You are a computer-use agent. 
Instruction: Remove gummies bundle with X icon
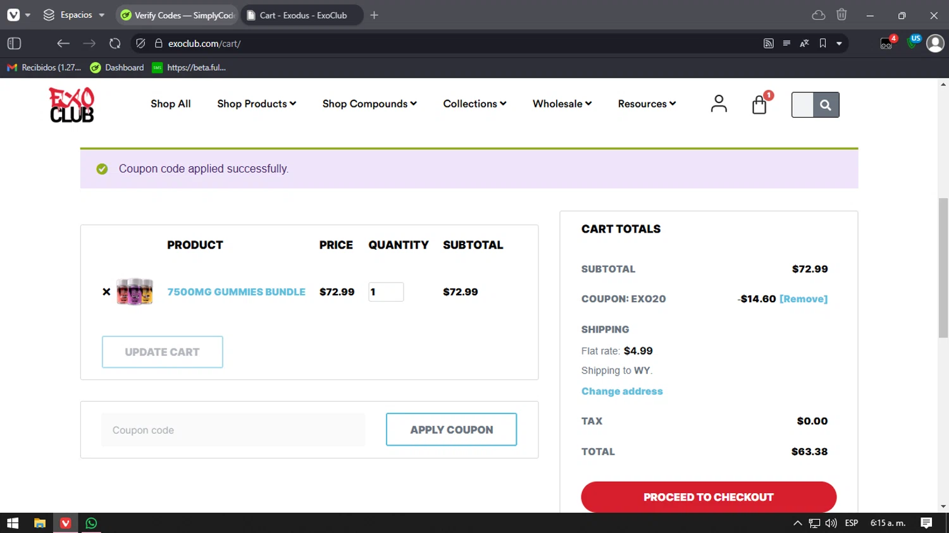[106, 291]
